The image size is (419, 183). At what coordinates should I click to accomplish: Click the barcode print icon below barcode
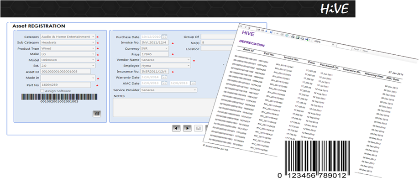point(96,114)
